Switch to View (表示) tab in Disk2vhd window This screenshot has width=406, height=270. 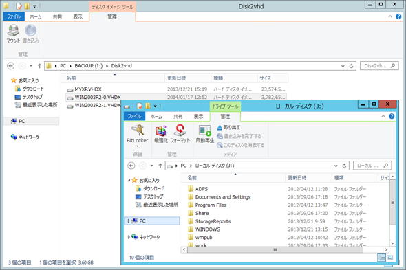tap(78, 16)
